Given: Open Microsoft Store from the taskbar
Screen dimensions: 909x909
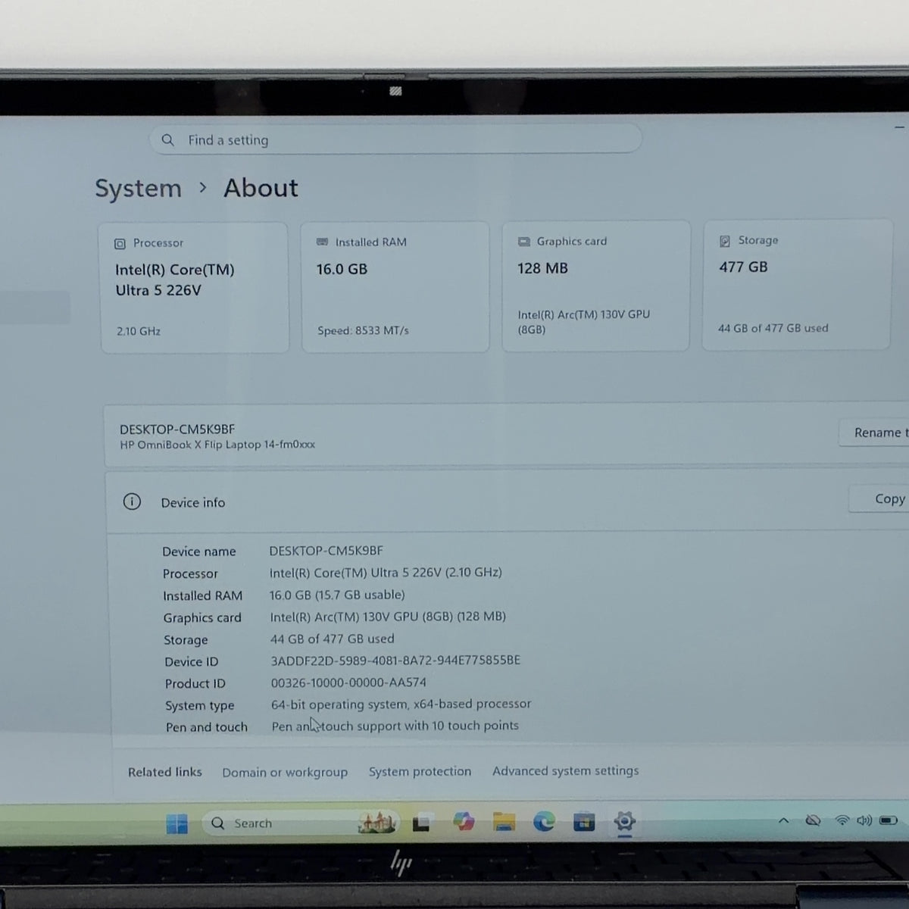Looking at the screenshot, I should 584,822.
